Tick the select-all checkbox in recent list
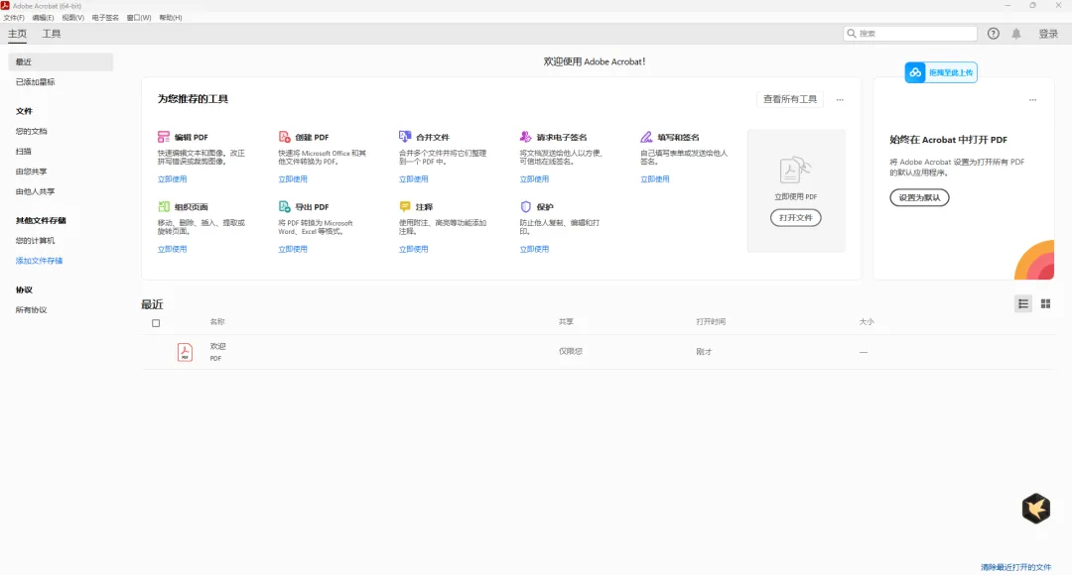 (156, 323)
